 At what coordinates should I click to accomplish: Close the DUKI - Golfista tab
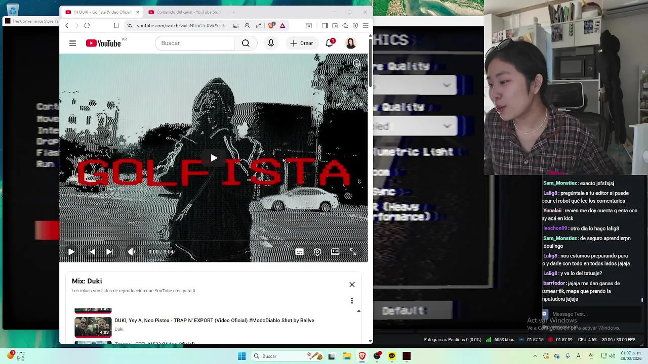(137, 12)
